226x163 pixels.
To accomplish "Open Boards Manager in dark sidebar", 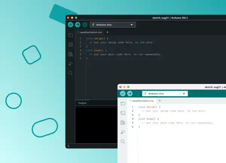I will coord(70,44).
